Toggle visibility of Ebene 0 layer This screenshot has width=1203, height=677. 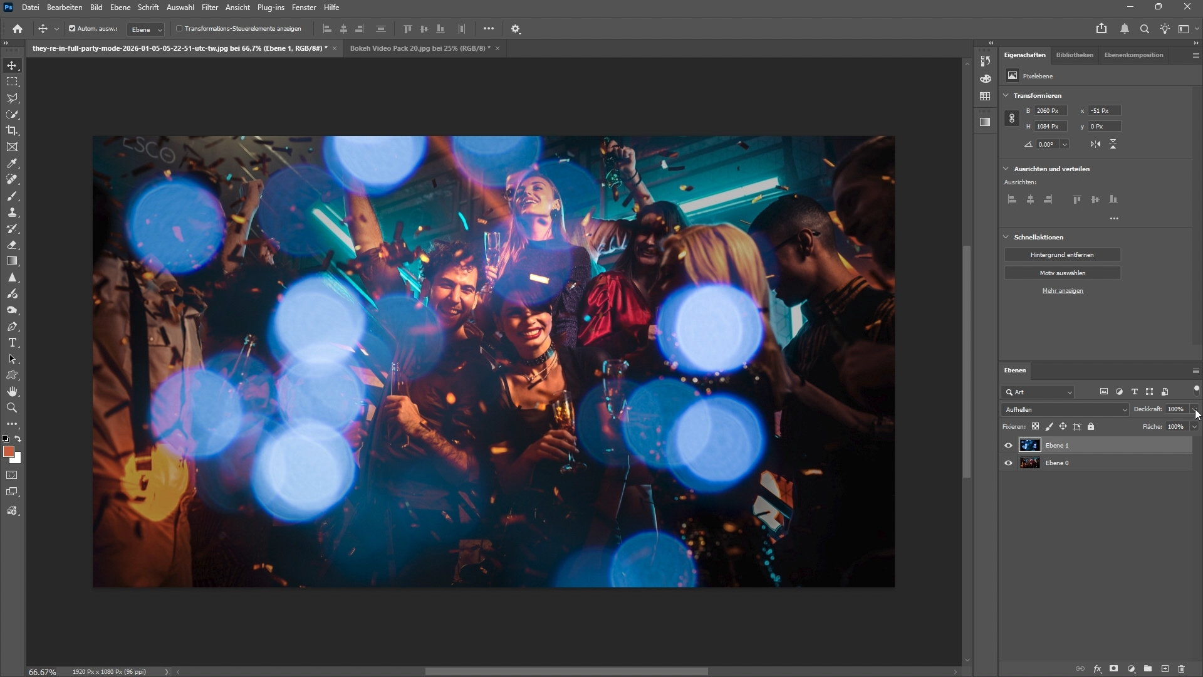1008,463
